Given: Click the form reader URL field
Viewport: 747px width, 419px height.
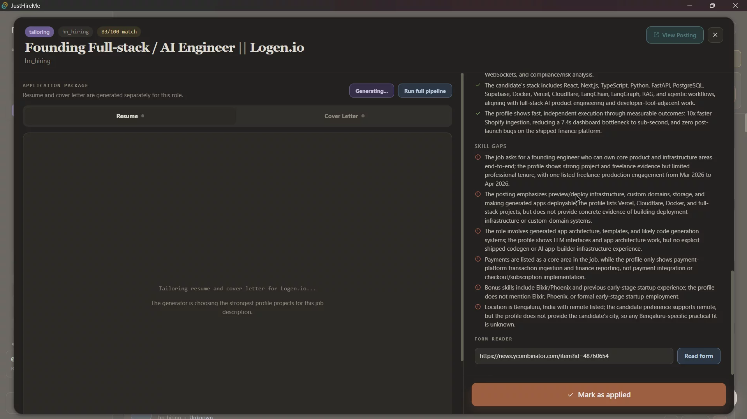Looking at the screenshot, I should pyautogui.click(x=573, y=356).
